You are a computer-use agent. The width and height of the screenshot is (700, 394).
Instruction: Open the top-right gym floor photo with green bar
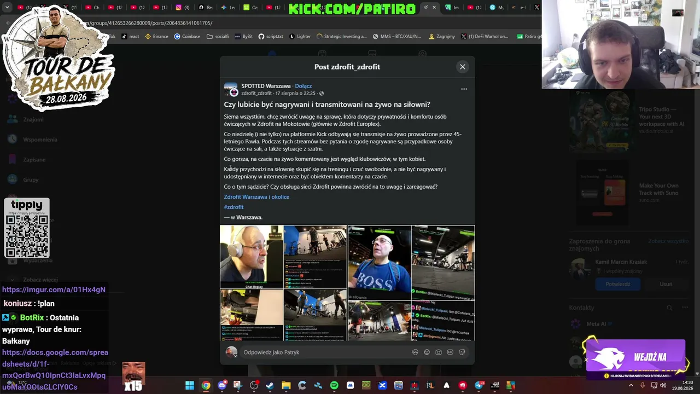click(x=443, y=263)
